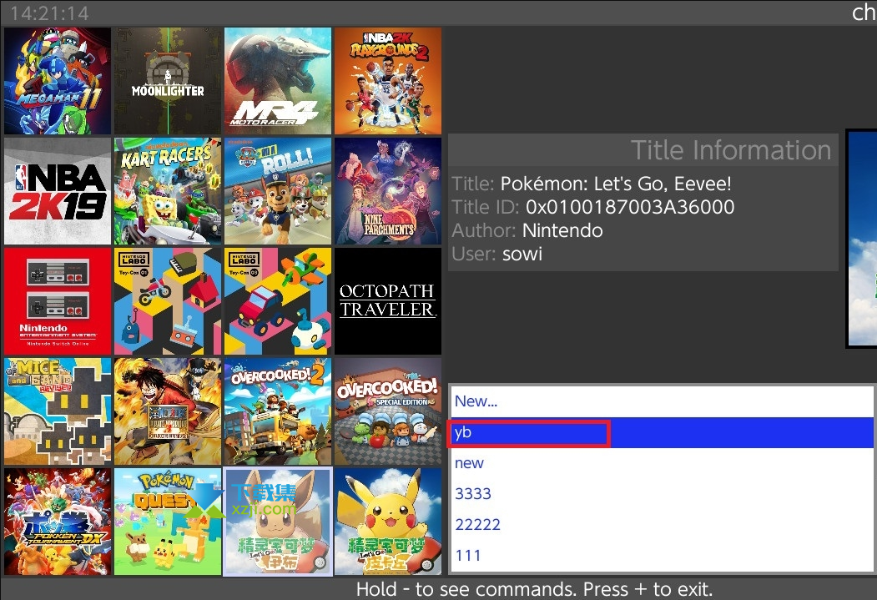The height and width of the screenshot is (600, 877).
Task: Select the Kart Racers game tile
Action: click(x=167, y=191)
